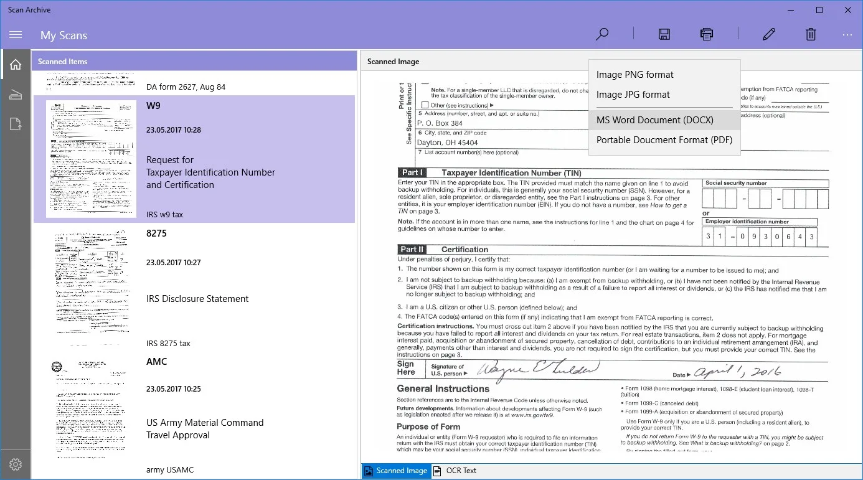Click the 'Other (see instructions)' checkbox in scan
The width and height of the screenshot is (863, 480).
(425, 105)
